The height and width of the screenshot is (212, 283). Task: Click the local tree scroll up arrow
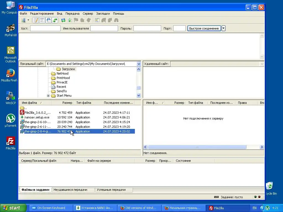click(139, 69)
